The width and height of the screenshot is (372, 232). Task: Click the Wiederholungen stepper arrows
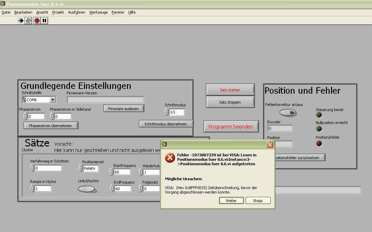[141, 172]
